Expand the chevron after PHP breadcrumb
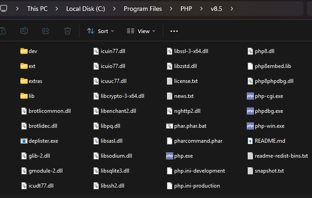The image size is (312, 198). point(201,9)
